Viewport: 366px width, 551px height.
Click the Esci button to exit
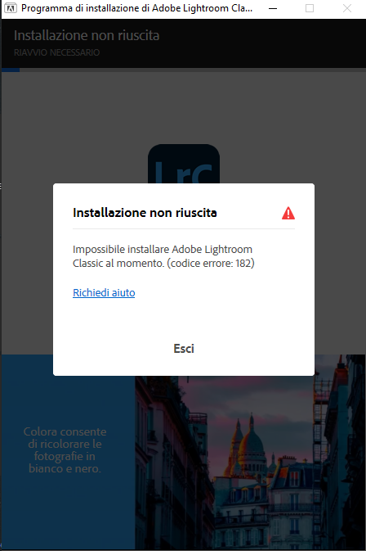[184, 348]
